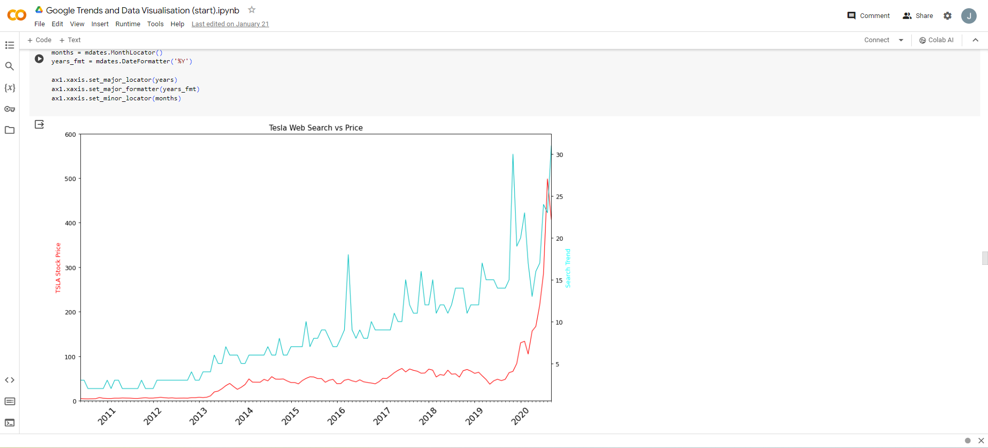Open the terminal panel
Screen dimensions: 988x448
tap(9, 423)
